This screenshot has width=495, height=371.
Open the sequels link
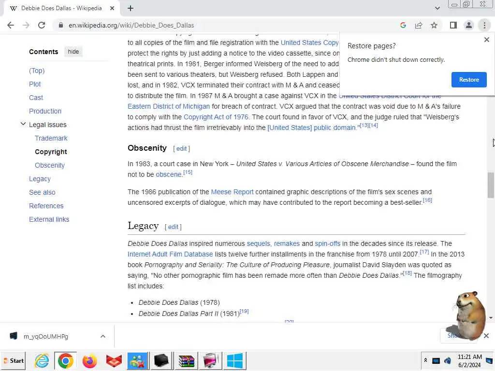click(x=259, y=244)
